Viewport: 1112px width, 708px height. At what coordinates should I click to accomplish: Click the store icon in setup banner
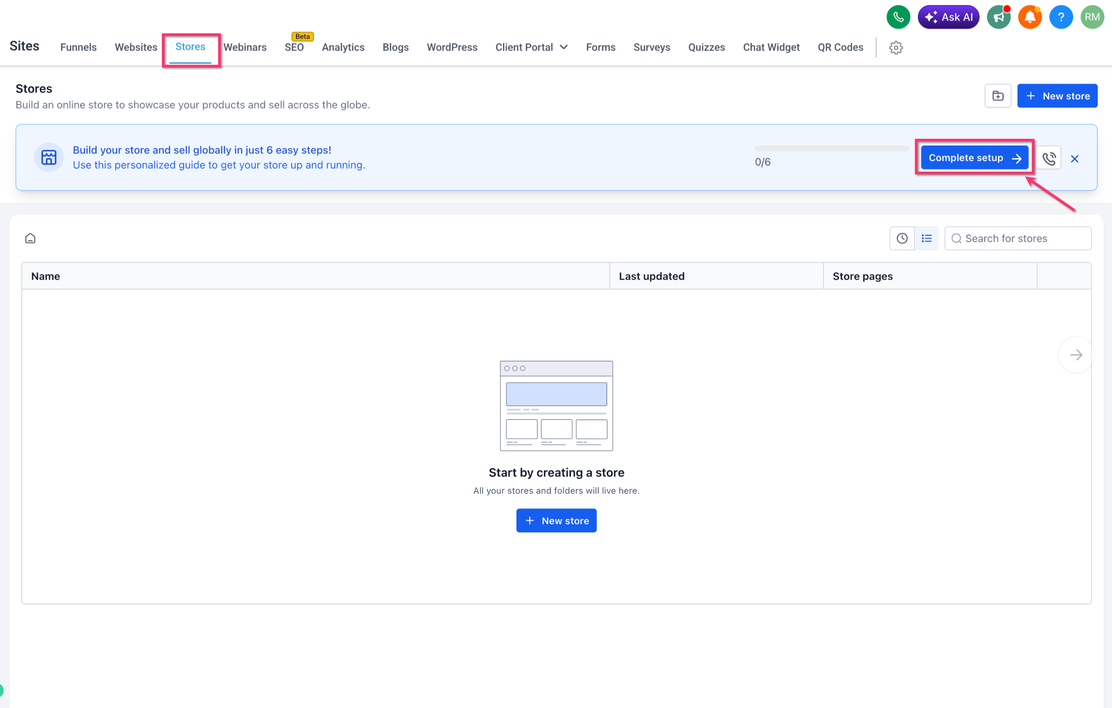click(49, 157)
